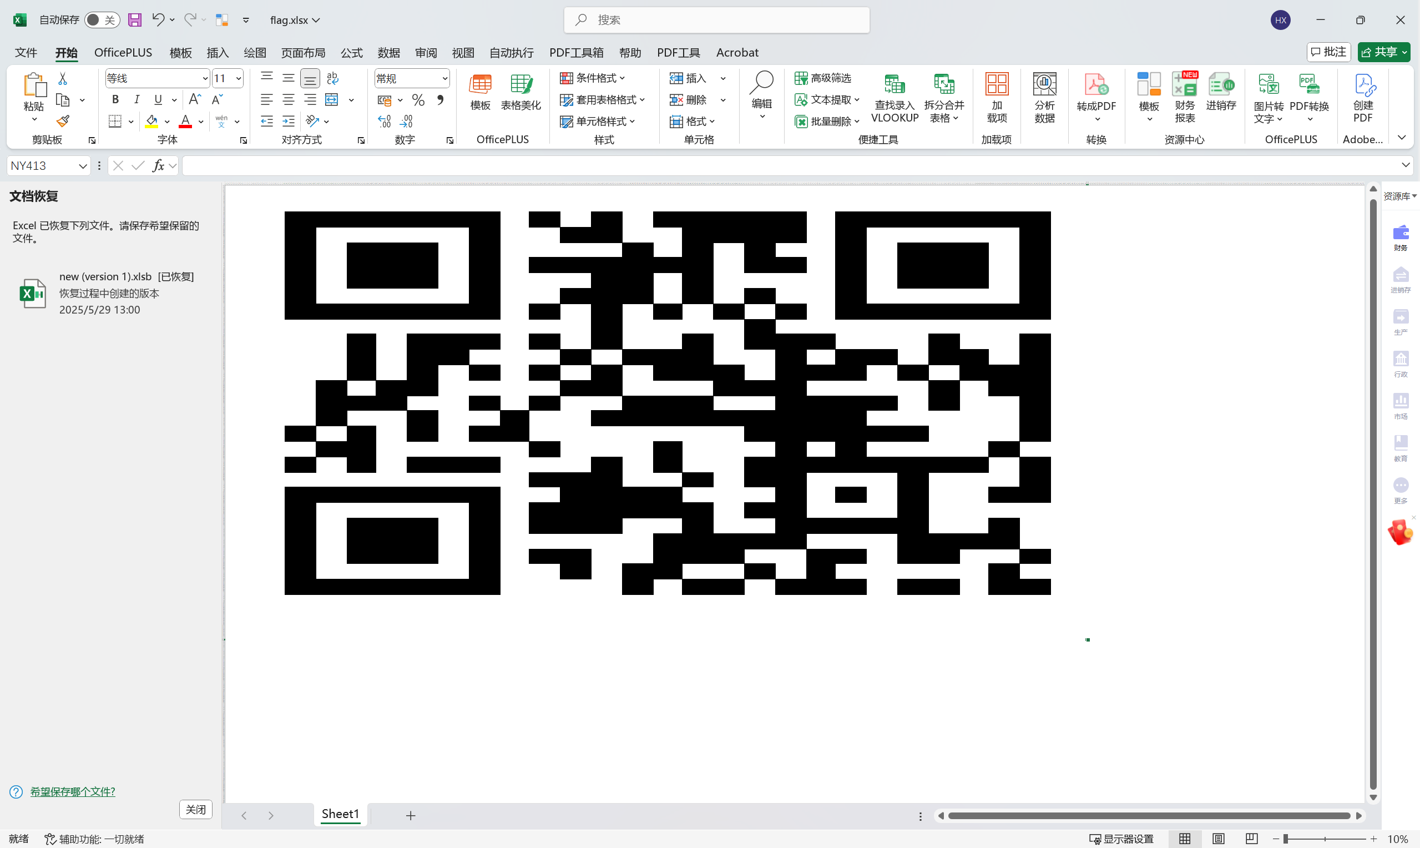
Task: Open the Name Box NY413 dropdown
Action: 83,166
